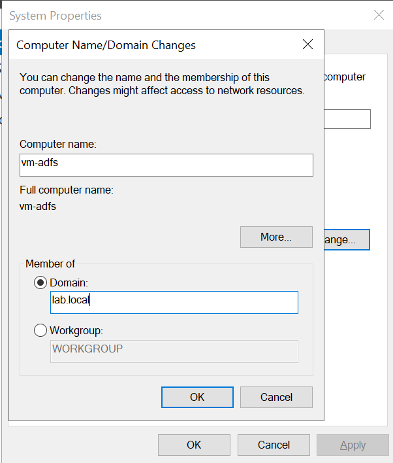The image size is (393, 463).
Task: Click the Computer name field containing vm-adfs
Action: coord(166,165)
